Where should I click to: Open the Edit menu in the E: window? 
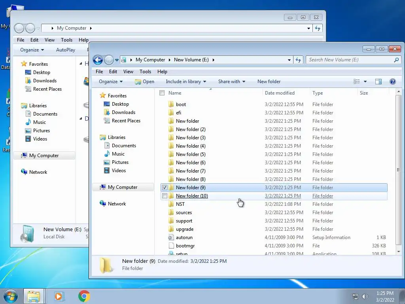(x=113, y=72)
